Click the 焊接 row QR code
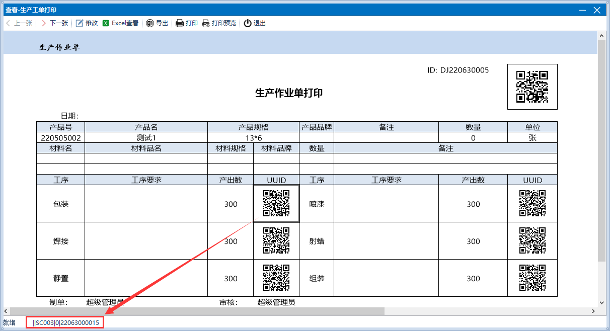The image size is (610, 331). 276,240
